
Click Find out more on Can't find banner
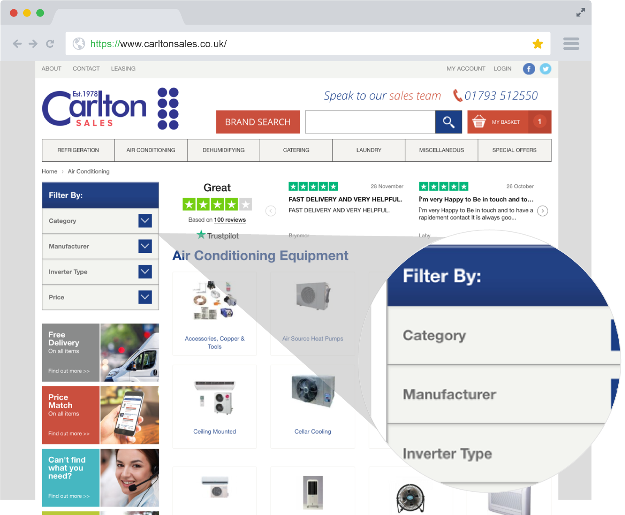click(69, 496)
